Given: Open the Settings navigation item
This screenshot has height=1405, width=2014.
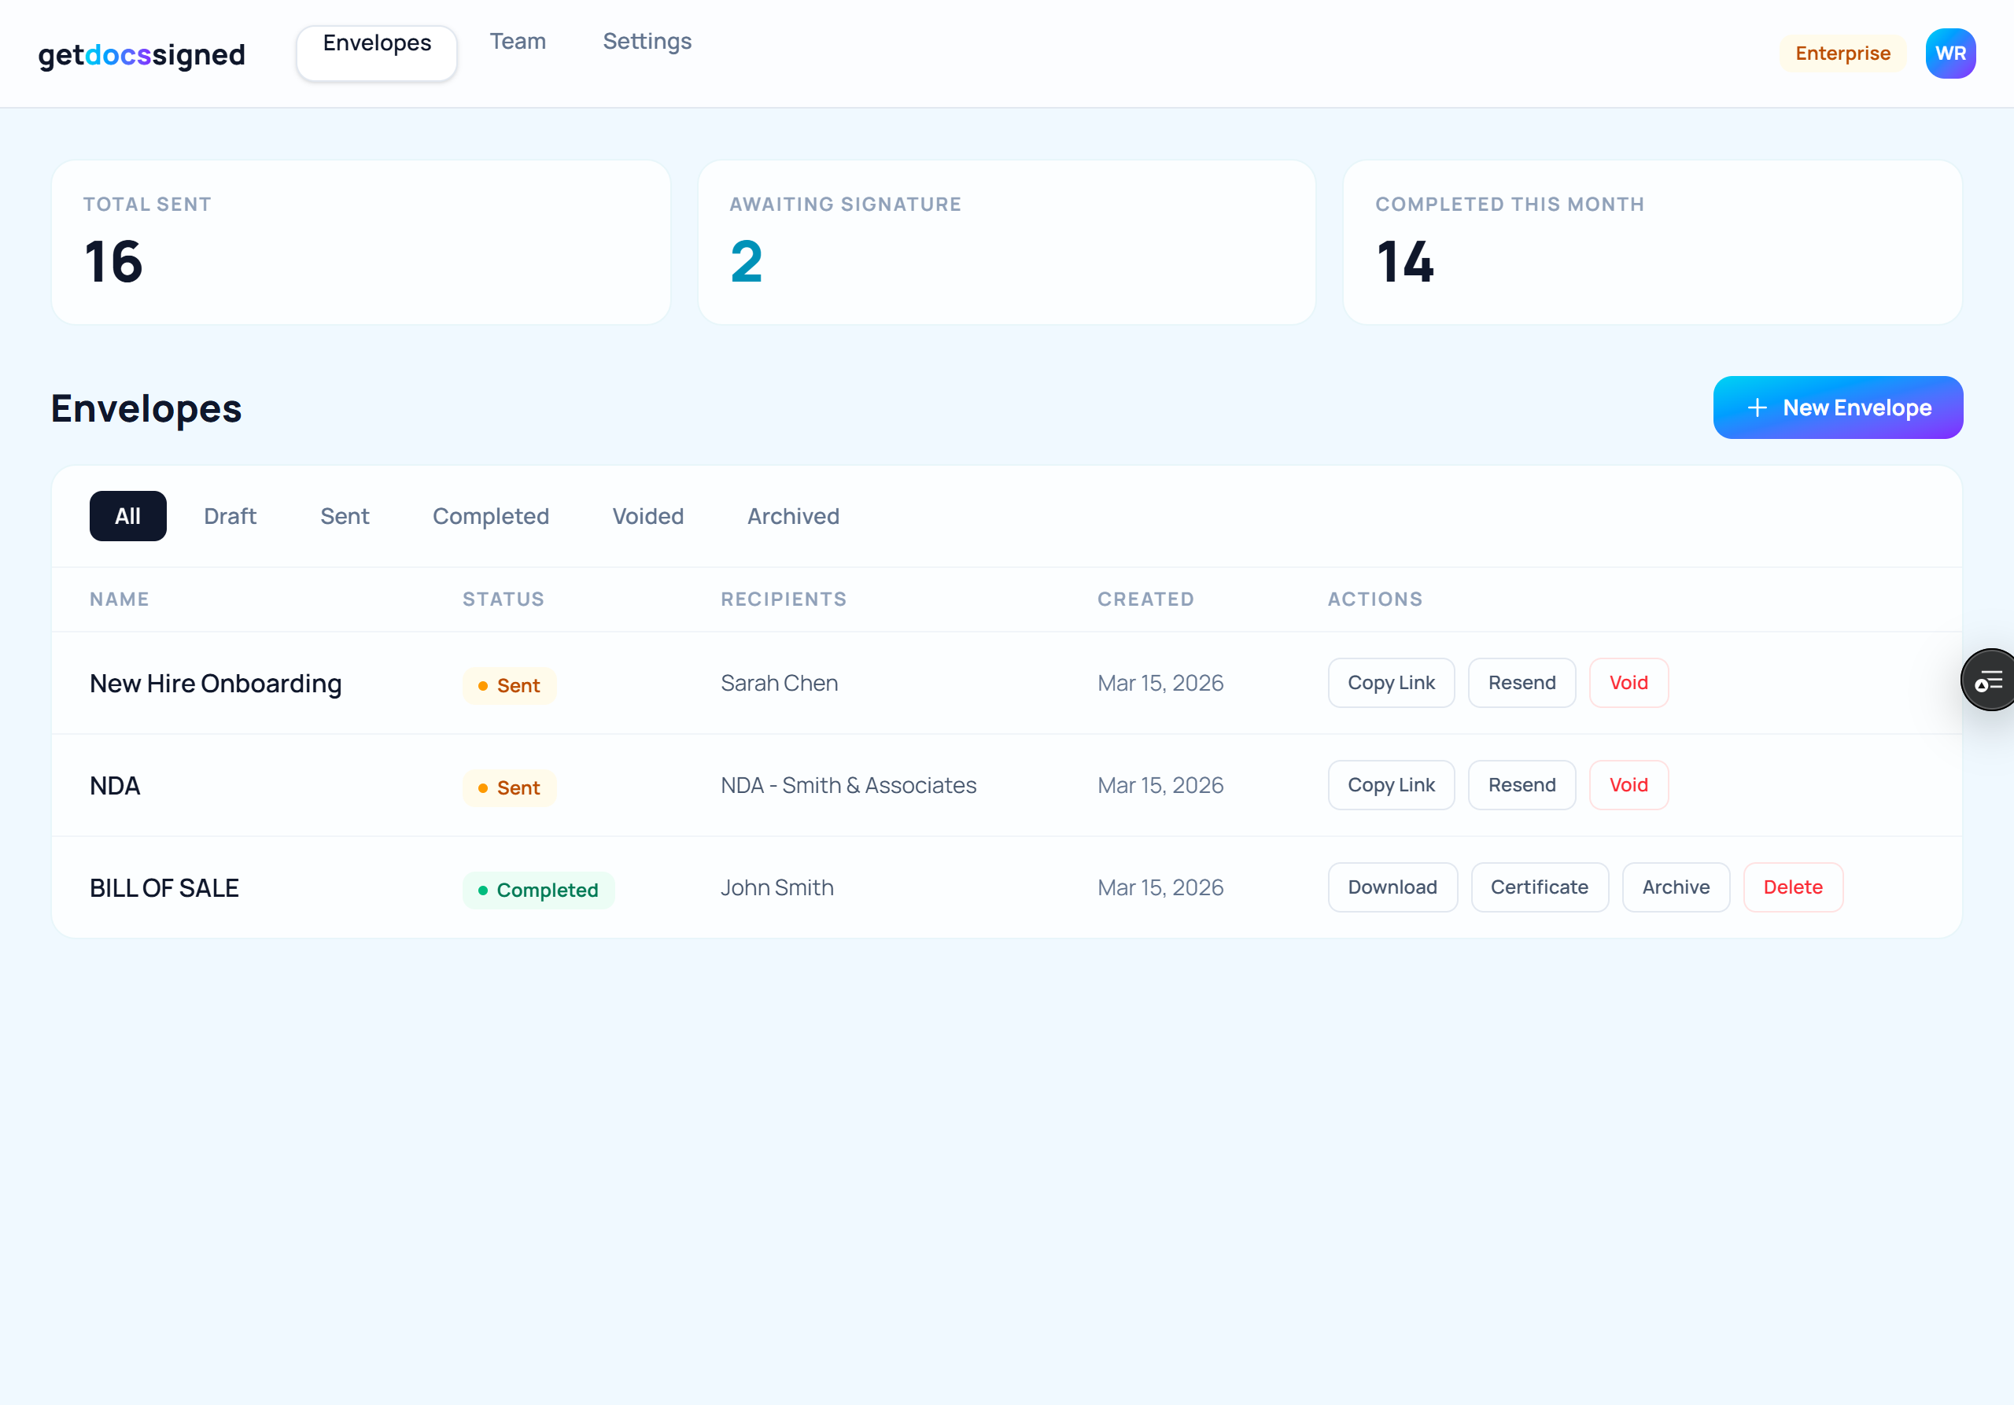Looking at the screenshot, I should 647,41.
